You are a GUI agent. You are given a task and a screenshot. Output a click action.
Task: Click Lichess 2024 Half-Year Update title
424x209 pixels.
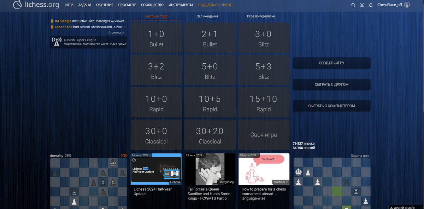[x=153, y=191]
